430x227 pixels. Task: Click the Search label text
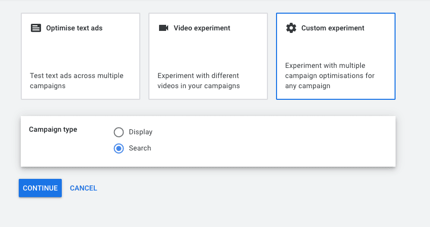click(140, 148)
